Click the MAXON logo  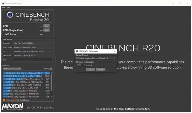pos(13,107)
